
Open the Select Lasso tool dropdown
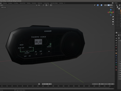point(4,7)
